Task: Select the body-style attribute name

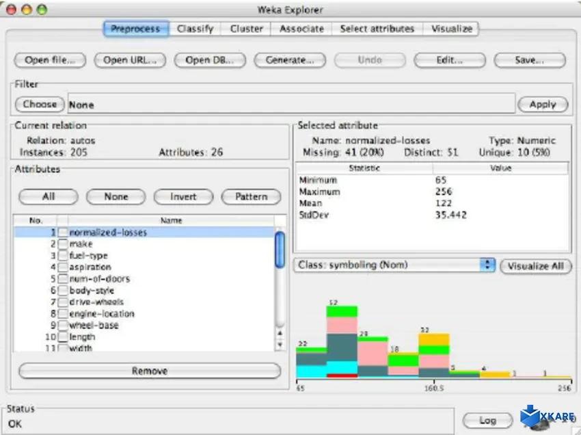Action: tap(92, 290)
